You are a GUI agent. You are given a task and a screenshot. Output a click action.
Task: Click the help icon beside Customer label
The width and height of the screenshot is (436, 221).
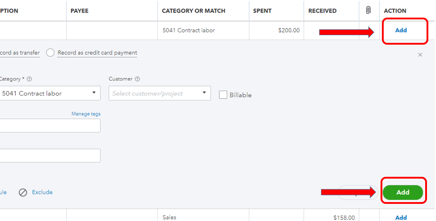click(138, 79)
